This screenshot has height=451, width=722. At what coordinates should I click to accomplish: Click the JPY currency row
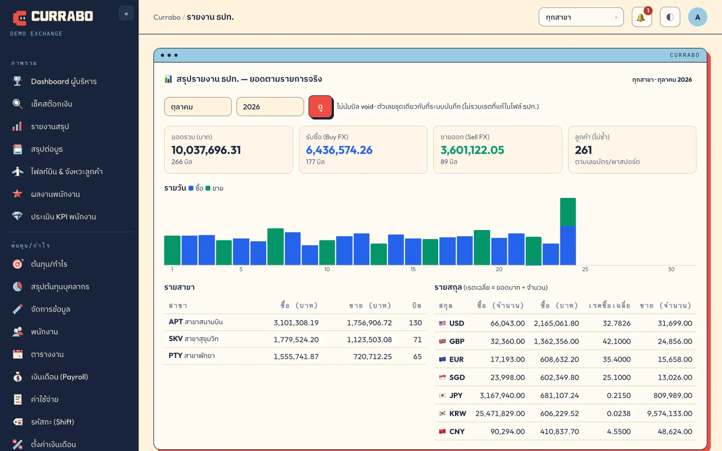tap(565, 395)
